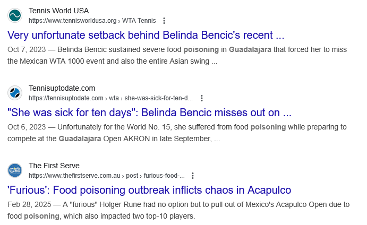Click the Tennis World USA favicon
Screen dimensions: 367x225
pyautogui.click(x=15, y=15)
